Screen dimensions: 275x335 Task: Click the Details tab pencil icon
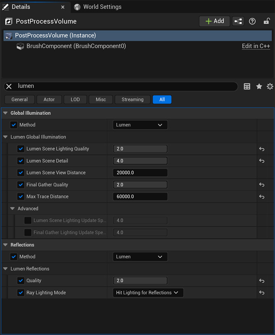point(5,7)
